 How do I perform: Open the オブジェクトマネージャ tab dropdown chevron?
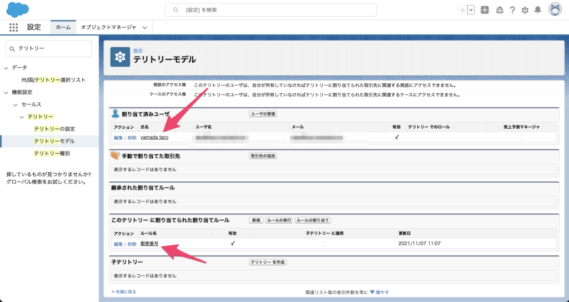[144, 27]
